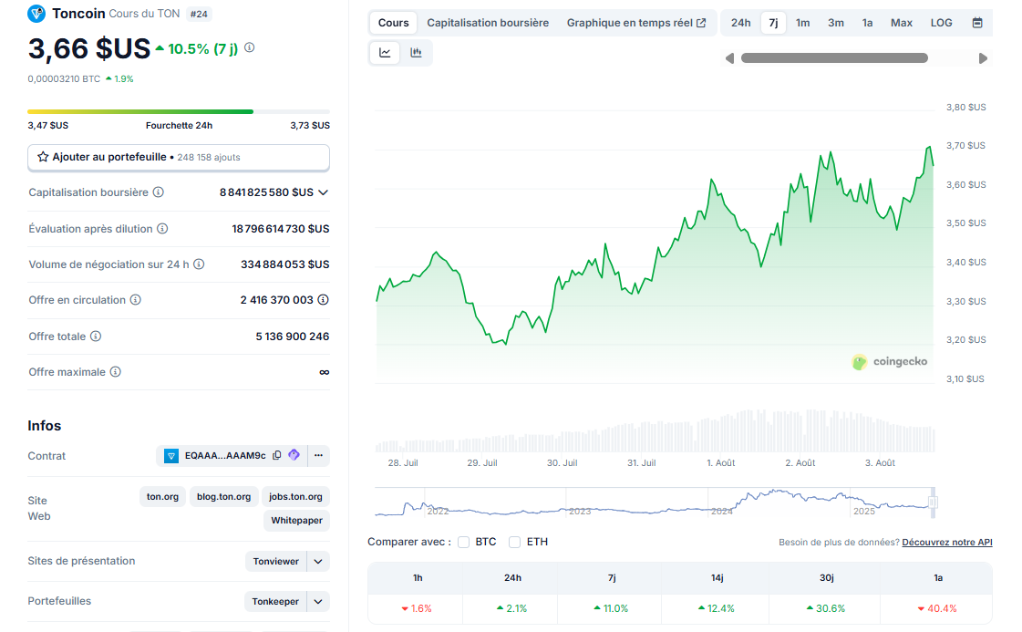Select 24h time range

740,23
